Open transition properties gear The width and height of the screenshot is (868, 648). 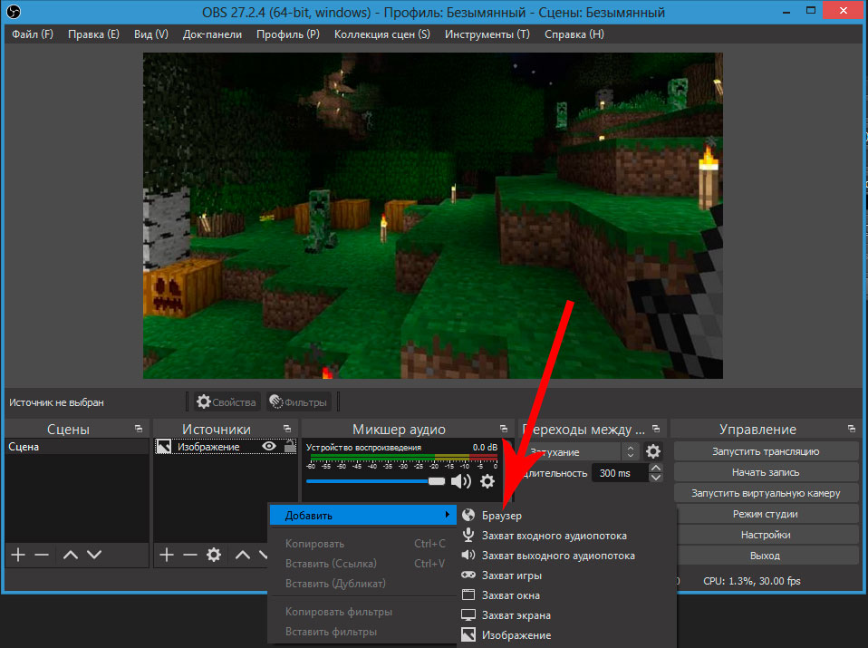pos(653,451)
